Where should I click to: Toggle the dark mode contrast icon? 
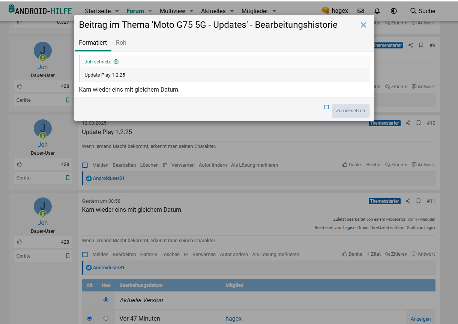coord(393,11)
